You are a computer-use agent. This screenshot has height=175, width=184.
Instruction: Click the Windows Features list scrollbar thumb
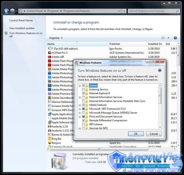click(x=160, y=96)
